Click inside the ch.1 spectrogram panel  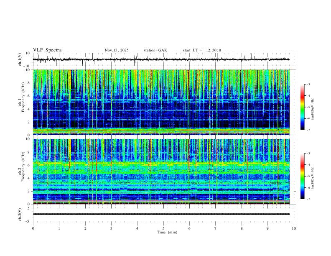pyautogui.click(x=161, y=102)
